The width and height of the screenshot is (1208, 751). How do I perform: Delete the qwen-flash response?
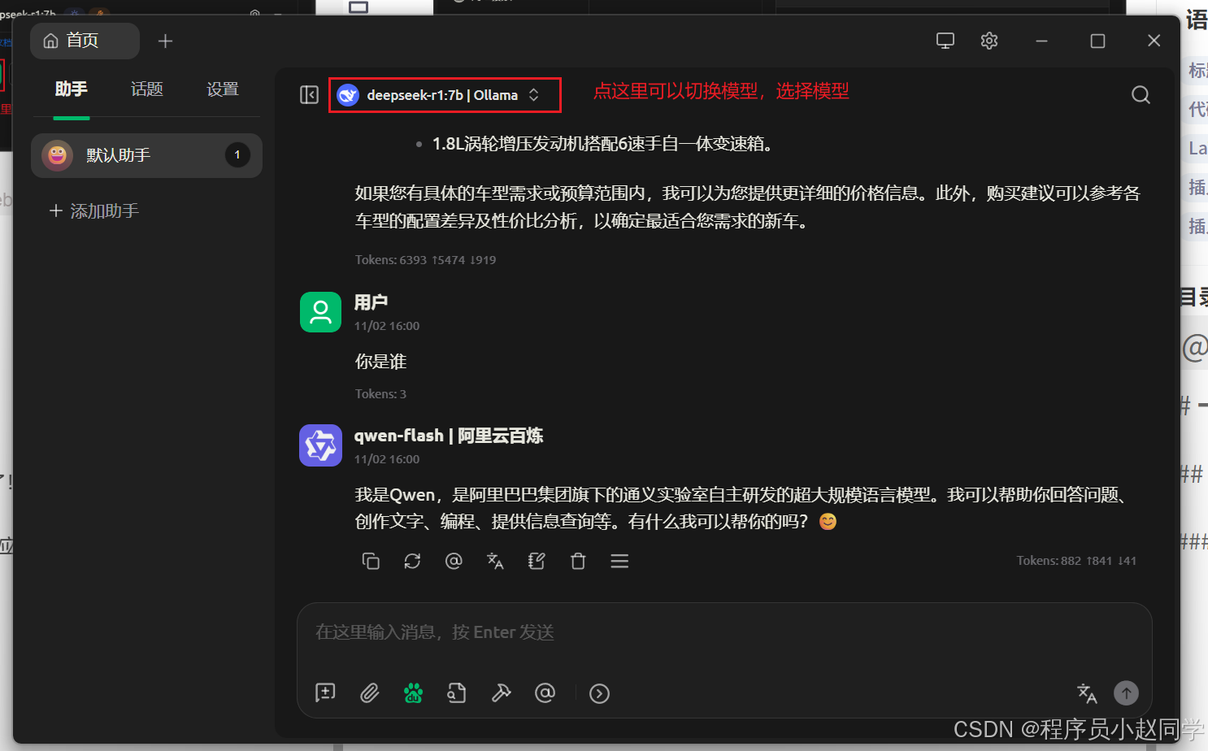pyautogui.click(x=578, y=561)
